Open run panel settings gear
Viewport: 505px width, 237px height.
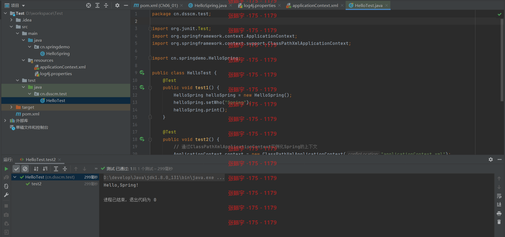(x=491, y=159)
